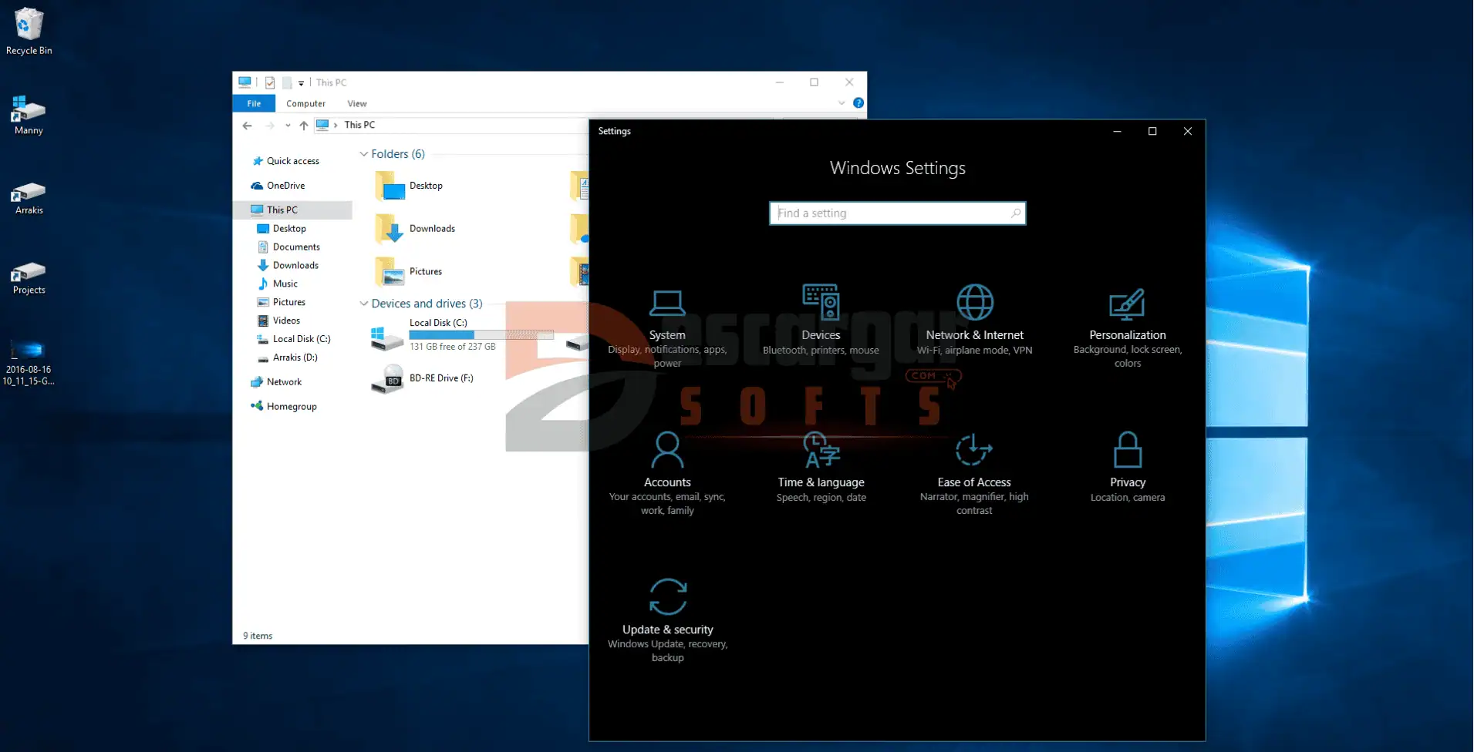Viewport: 1474px width, 752px height.
Task: Switch to the View ribbon tab
Action: [356, 103]
